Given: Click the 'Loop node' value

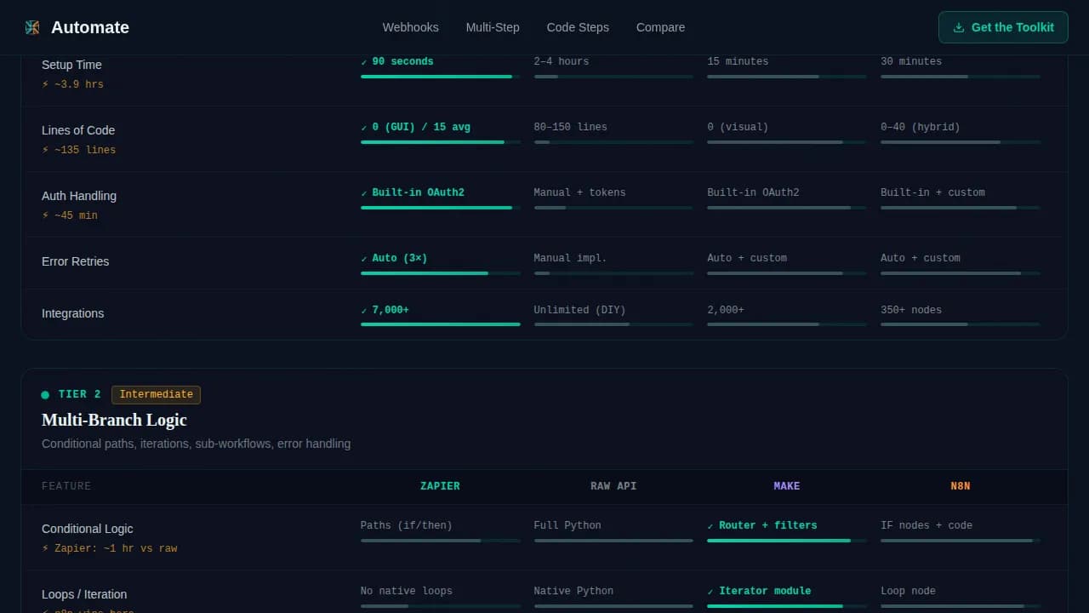Looking at the screenshot, I should pos(908,591).
